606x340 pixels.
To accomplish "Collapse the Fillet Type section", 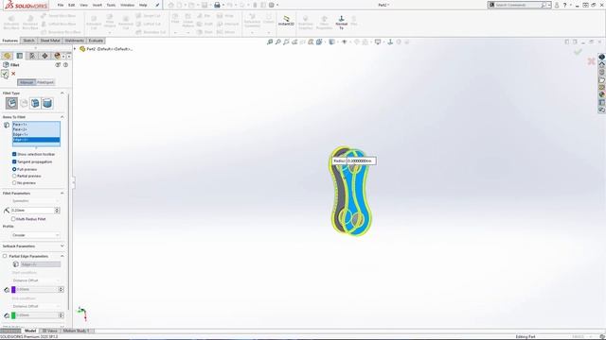I will click(62, 93).
